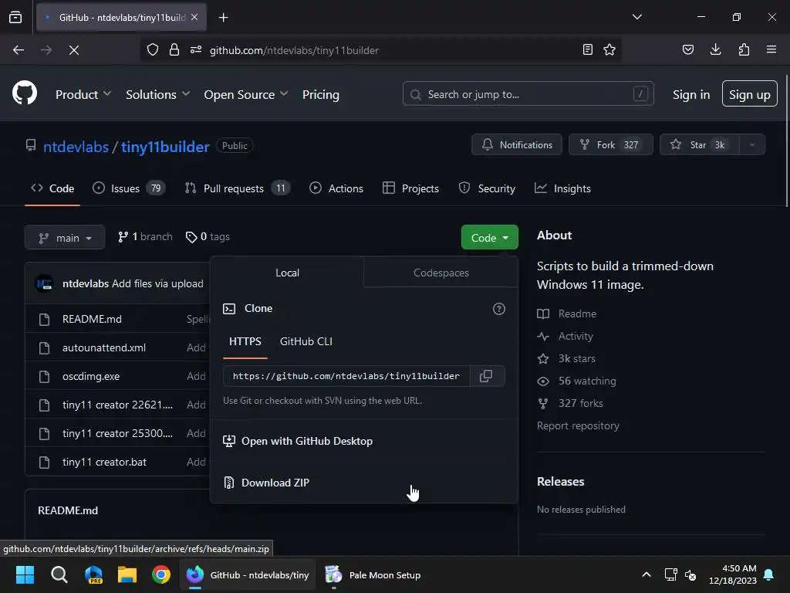The width and height of the screenshot is (790, 593).
Task: Open the README.md file
Action: point(92,319)
